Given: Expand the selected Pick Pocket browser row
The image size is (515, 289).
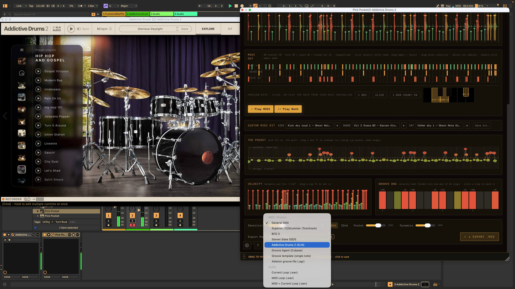Looking at the screenshot, I should (38, 211).
